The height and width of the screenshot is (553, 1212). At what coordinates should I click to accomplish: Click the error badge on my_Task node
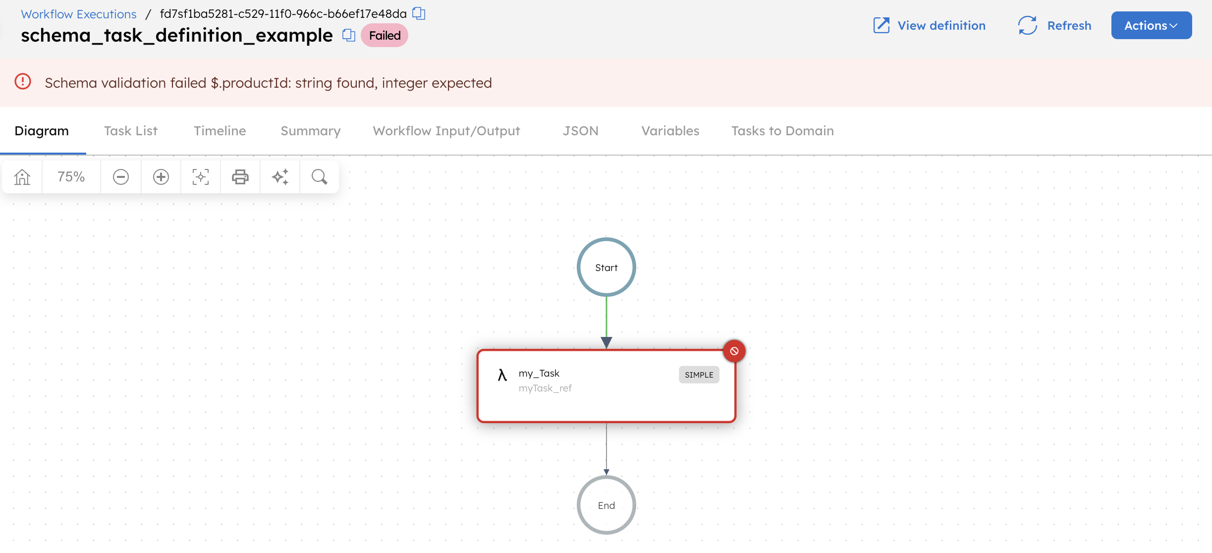734,350
